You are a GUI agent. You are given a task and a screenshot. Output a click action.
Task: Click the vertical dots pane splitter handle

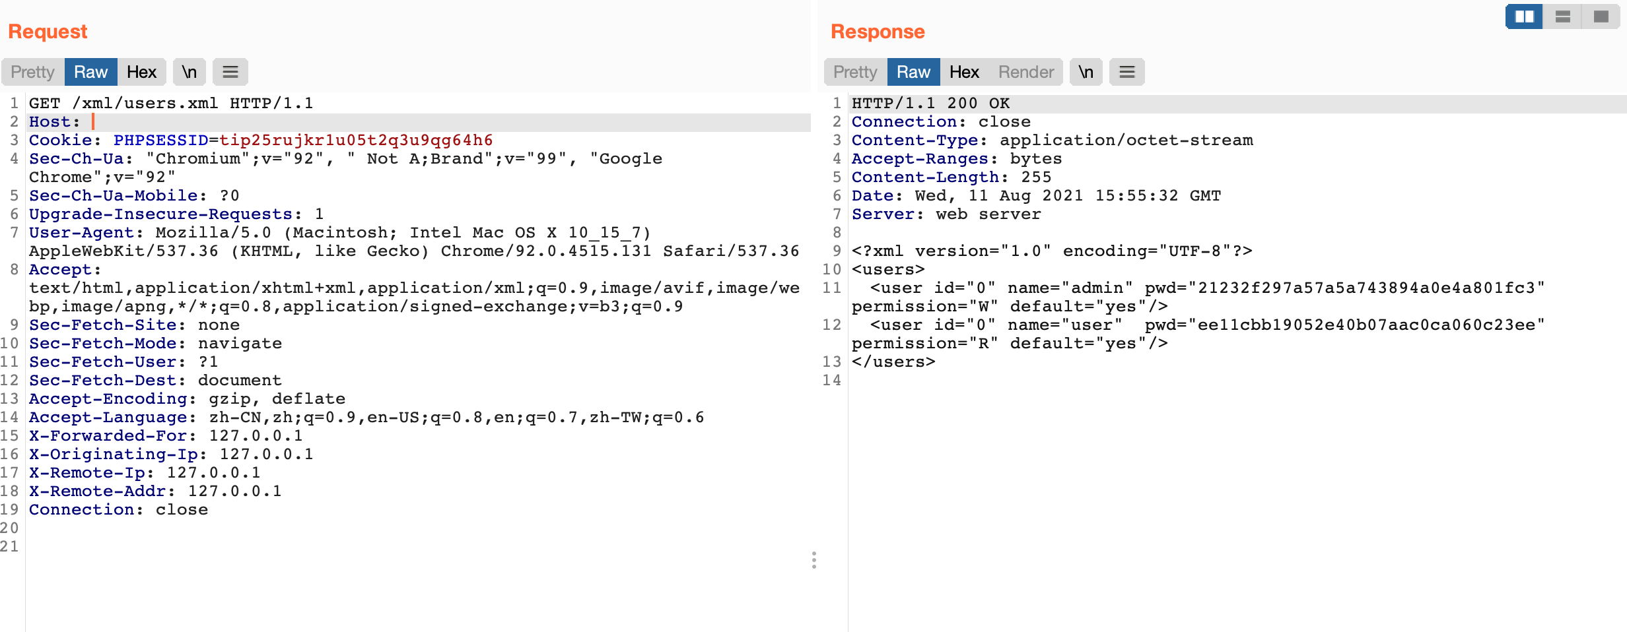click(x=814, y=560)
